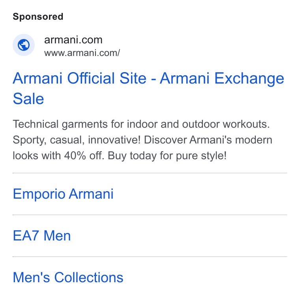Click the divider above Men's Collections
The image size is (300, 298).
(x=150, y=257)
